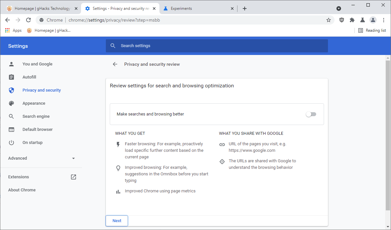Viewport: 391px width, 230px height.
Task: Open Autofill settings
Action: tap(29, 77)
